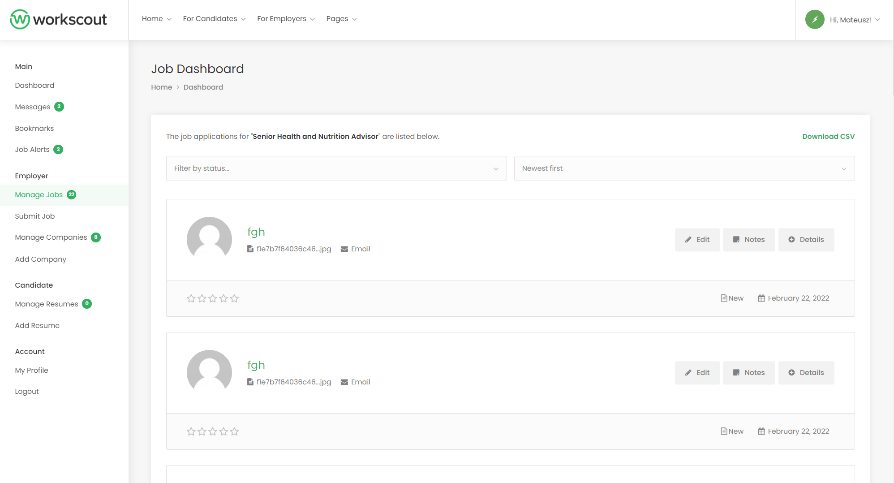Expand Details for the second application

tap(806, 373)
